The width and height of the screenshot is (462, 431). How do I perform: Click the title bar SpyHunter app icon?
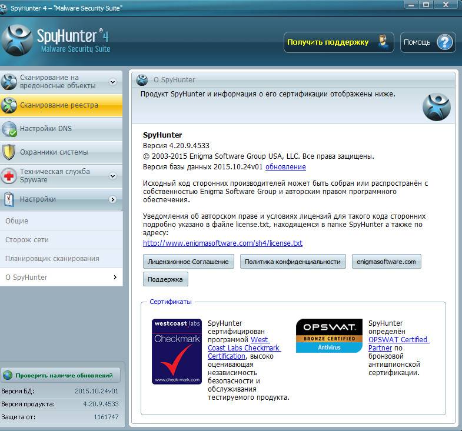4,9
